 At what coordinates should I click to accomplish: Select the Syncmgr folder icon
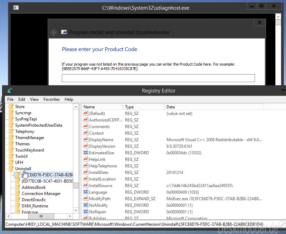11,113
